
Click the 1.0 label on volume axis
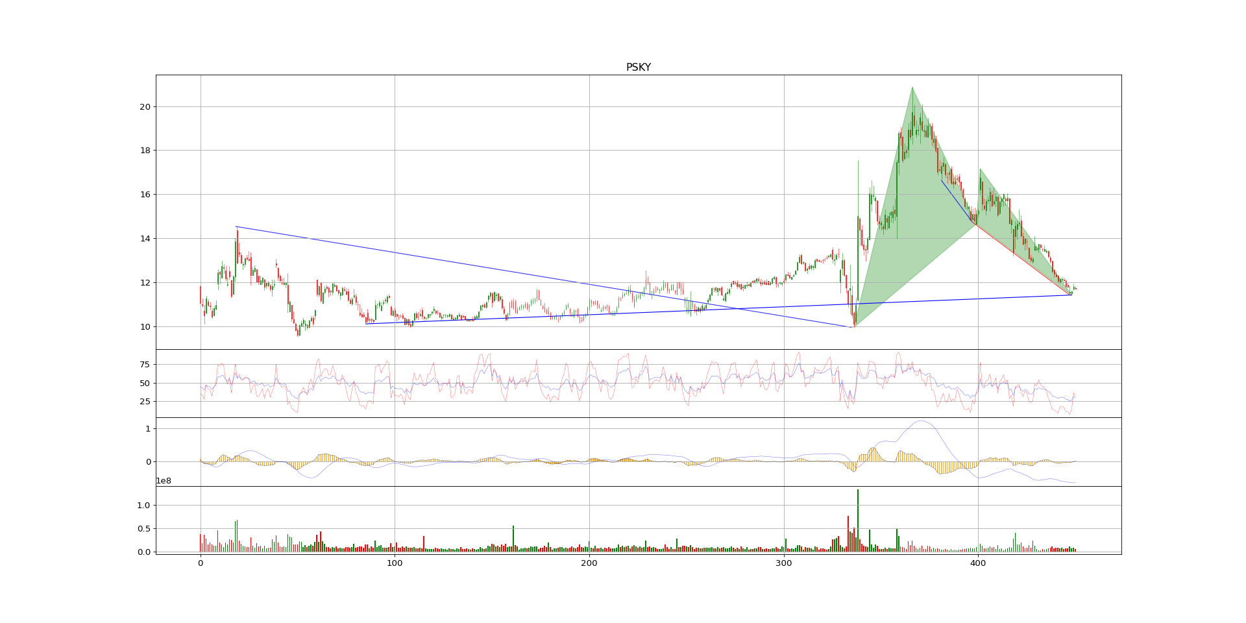[x=143, y=506]
